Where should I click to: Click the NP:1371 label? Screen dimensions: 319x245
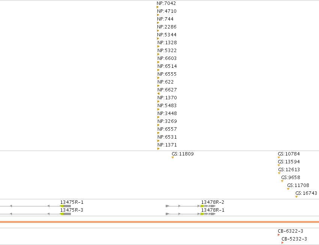(x=167, y=145)
